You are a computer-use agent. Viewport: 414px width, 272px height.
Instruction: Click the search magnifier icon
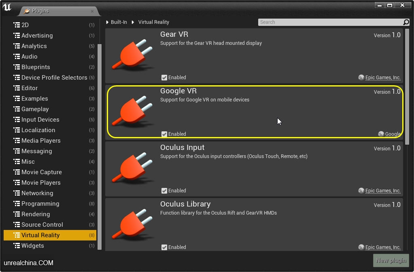coord(406,22)
